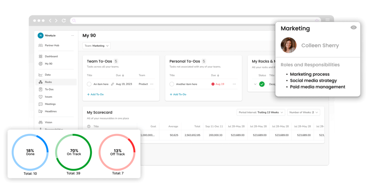Click the browser address bar field
This screenshot has width=372, height=186.
(195, 20)
